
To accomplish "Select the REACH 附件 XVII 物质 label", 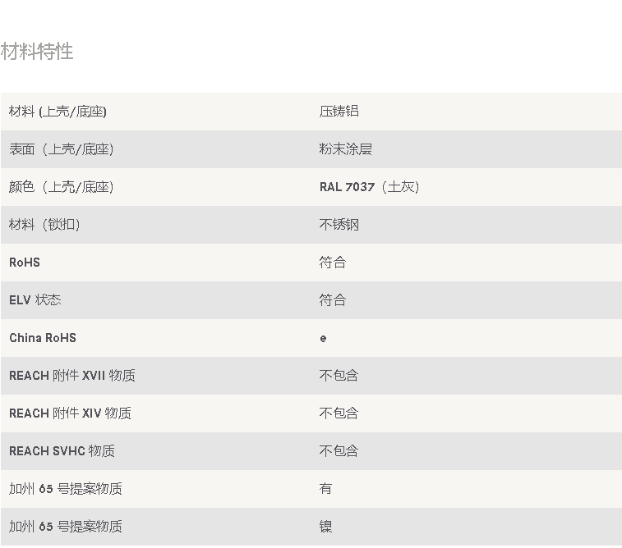I will pyautogui.click(x=72, y=376).
